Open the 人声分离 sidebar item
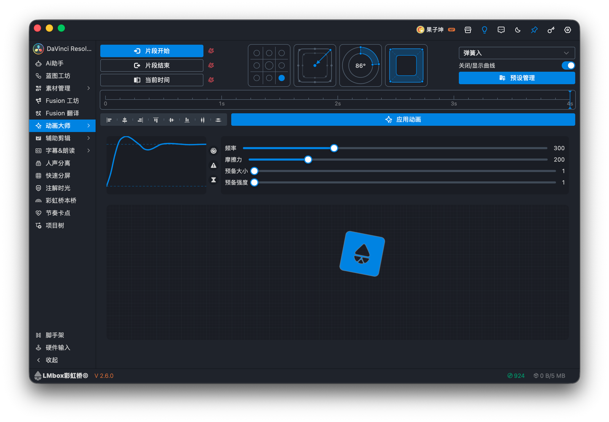The image size is (609, 422). coord(62,163)
